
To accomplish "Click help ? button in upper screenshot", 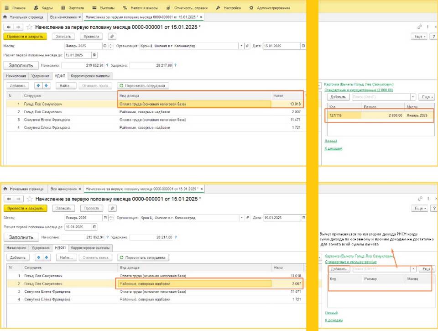I will point(433,37).
